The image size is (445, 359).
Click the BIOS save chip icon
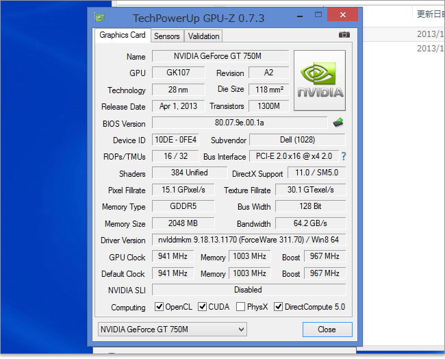click(x=338, y=123)
